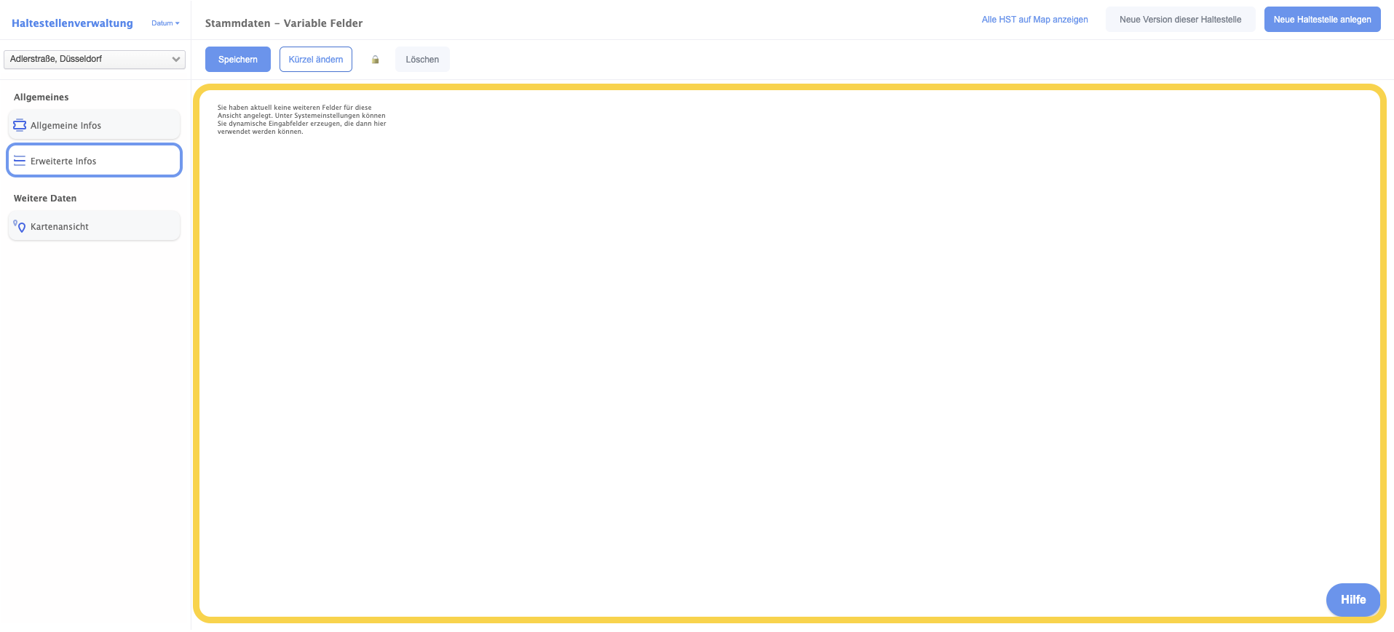Screen dimensions: 1394x632
Task: Click the Kürzel ändern button
Action: pyautogui.click(x=316, y=60)
